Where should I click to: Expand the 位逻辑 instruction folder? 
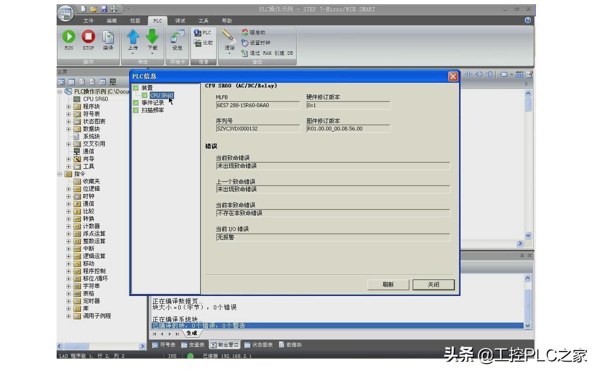68,189
